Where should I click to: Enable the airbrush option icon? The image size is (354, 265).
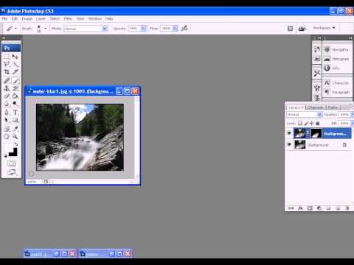[x=184, y=28]
